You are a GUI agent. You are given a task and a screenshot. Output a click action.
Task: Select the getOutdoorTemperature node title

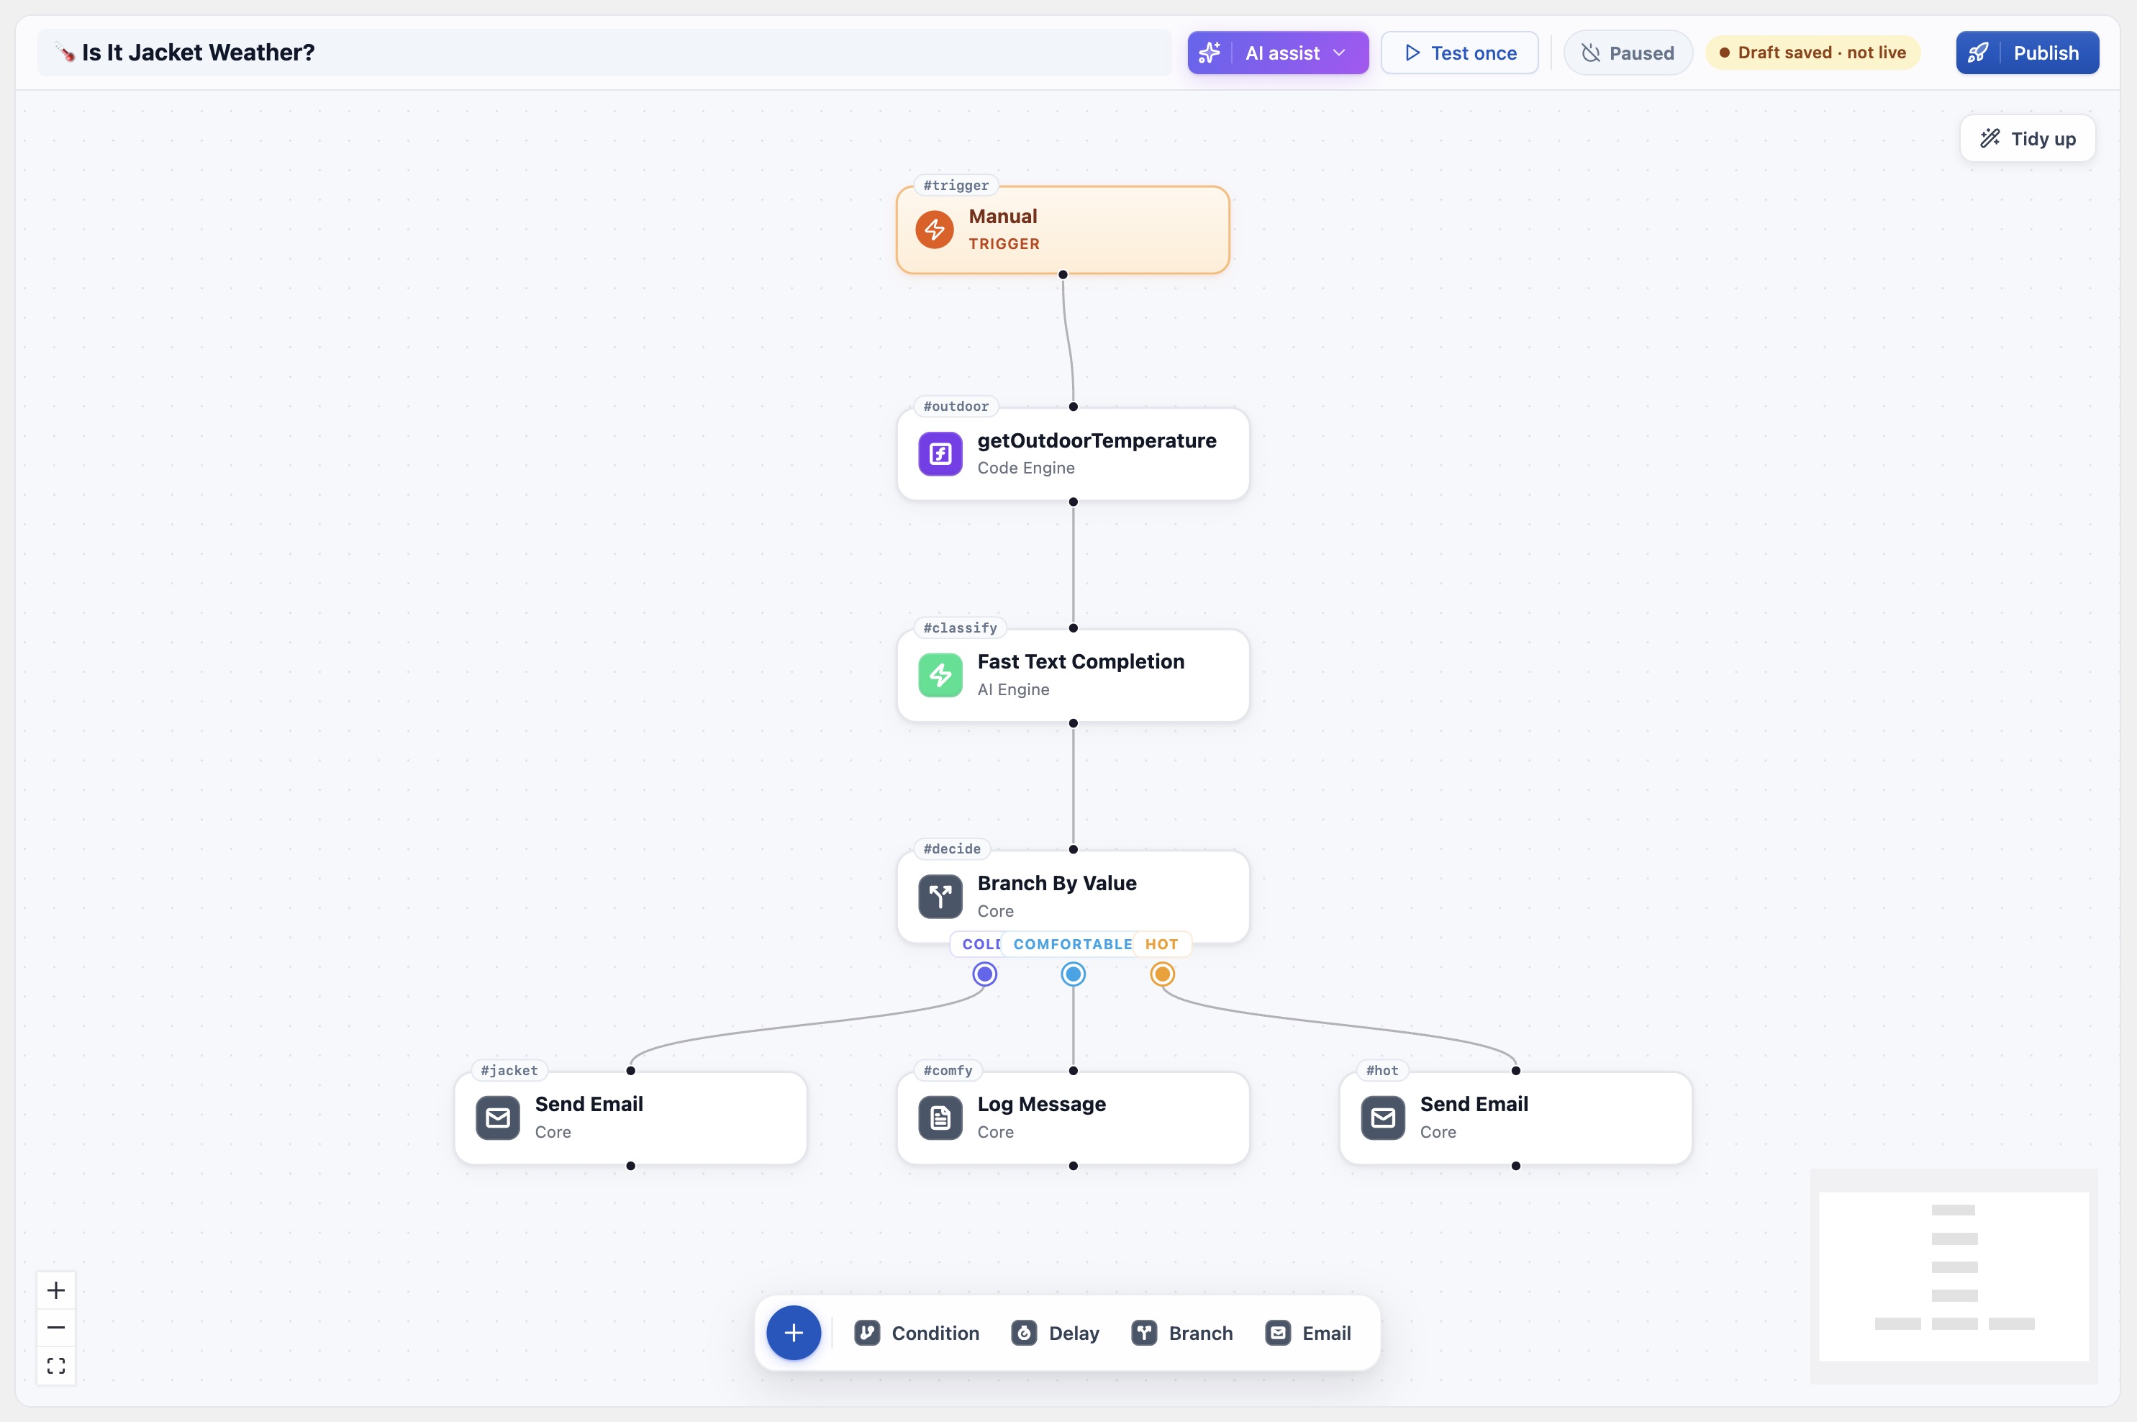click(x=1096, y=440)
